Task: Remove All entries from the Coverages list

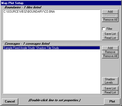Action: click(x=110, y=56)
